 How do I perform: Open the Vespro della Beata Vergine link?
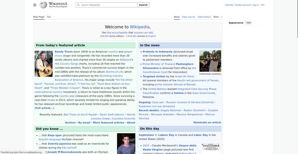click(169, 148)
